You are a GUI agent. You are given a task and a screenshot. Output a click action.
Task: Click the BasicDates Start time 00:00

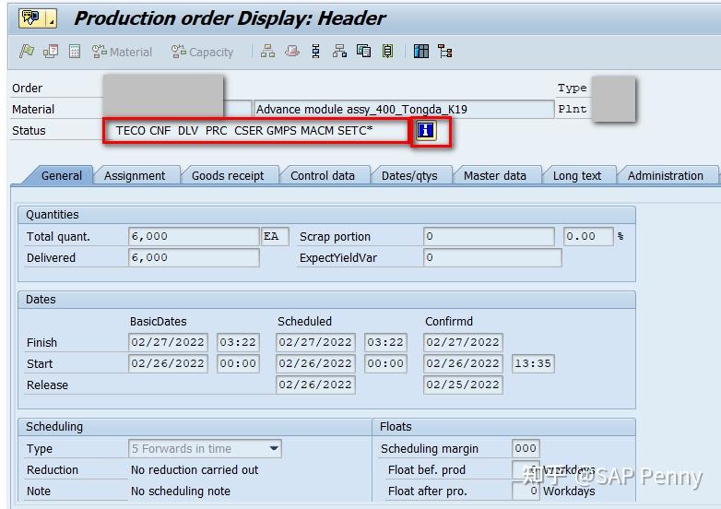tap(238, 363)
